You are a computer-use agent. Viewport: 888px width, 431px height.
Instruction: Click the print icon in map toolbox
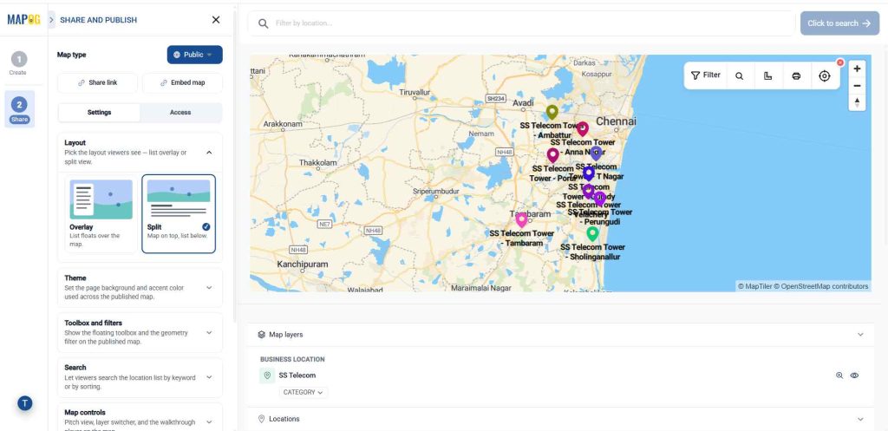(796, 76)
